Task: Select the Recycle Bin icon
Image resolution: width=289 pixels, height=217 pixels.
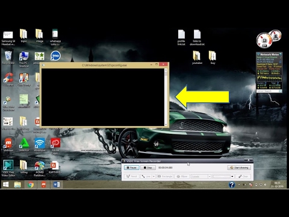Action: 8,57
